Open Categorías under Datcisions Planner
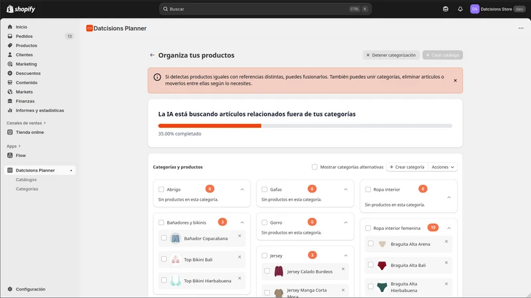 (27, 189)
